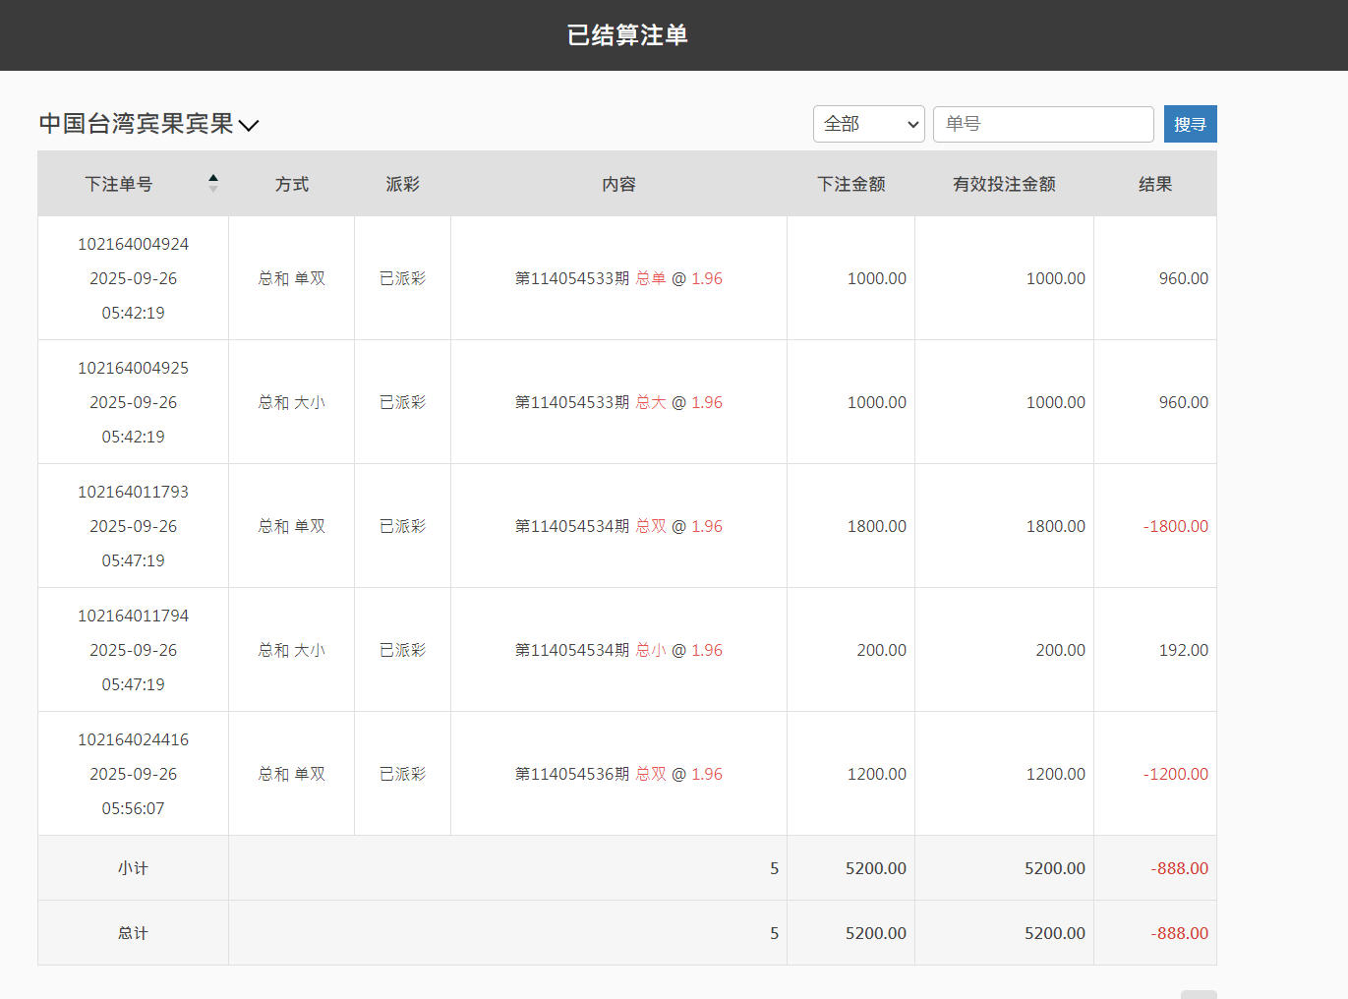This screenshot has width=1348, height=999.
Task: Select order number 102164004924
Action: pos(133,243)
